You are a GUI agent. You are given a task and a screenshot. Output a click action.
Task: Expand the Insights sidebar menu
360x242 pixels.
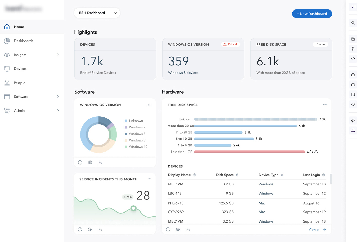click(x=58, y=55)
